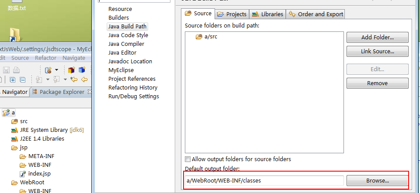Switch to Order and Export tab

point(316,14)
